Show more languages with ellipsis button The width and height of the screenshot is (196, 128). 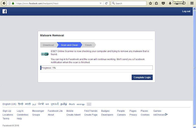pyautogui.click(x=89, y=104)
